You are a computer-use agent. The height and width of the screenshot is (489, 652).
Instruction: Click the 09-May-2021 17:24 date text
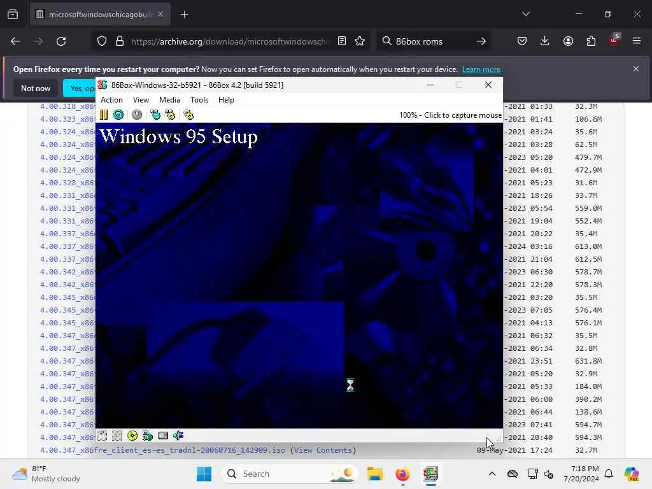coord(514,450)
